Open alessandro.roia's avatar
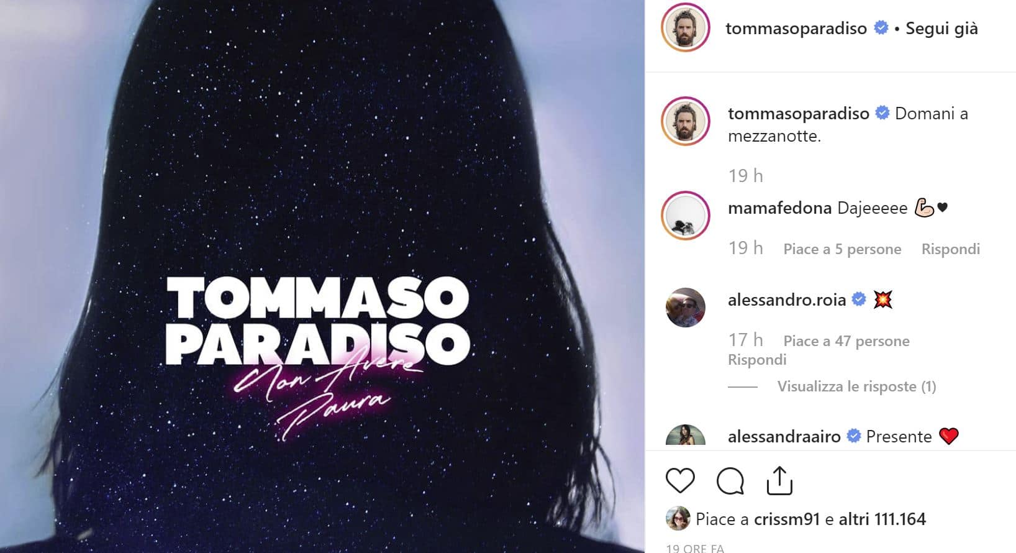The width and height of the screenshot is (1016, 553). click(685, 308)
